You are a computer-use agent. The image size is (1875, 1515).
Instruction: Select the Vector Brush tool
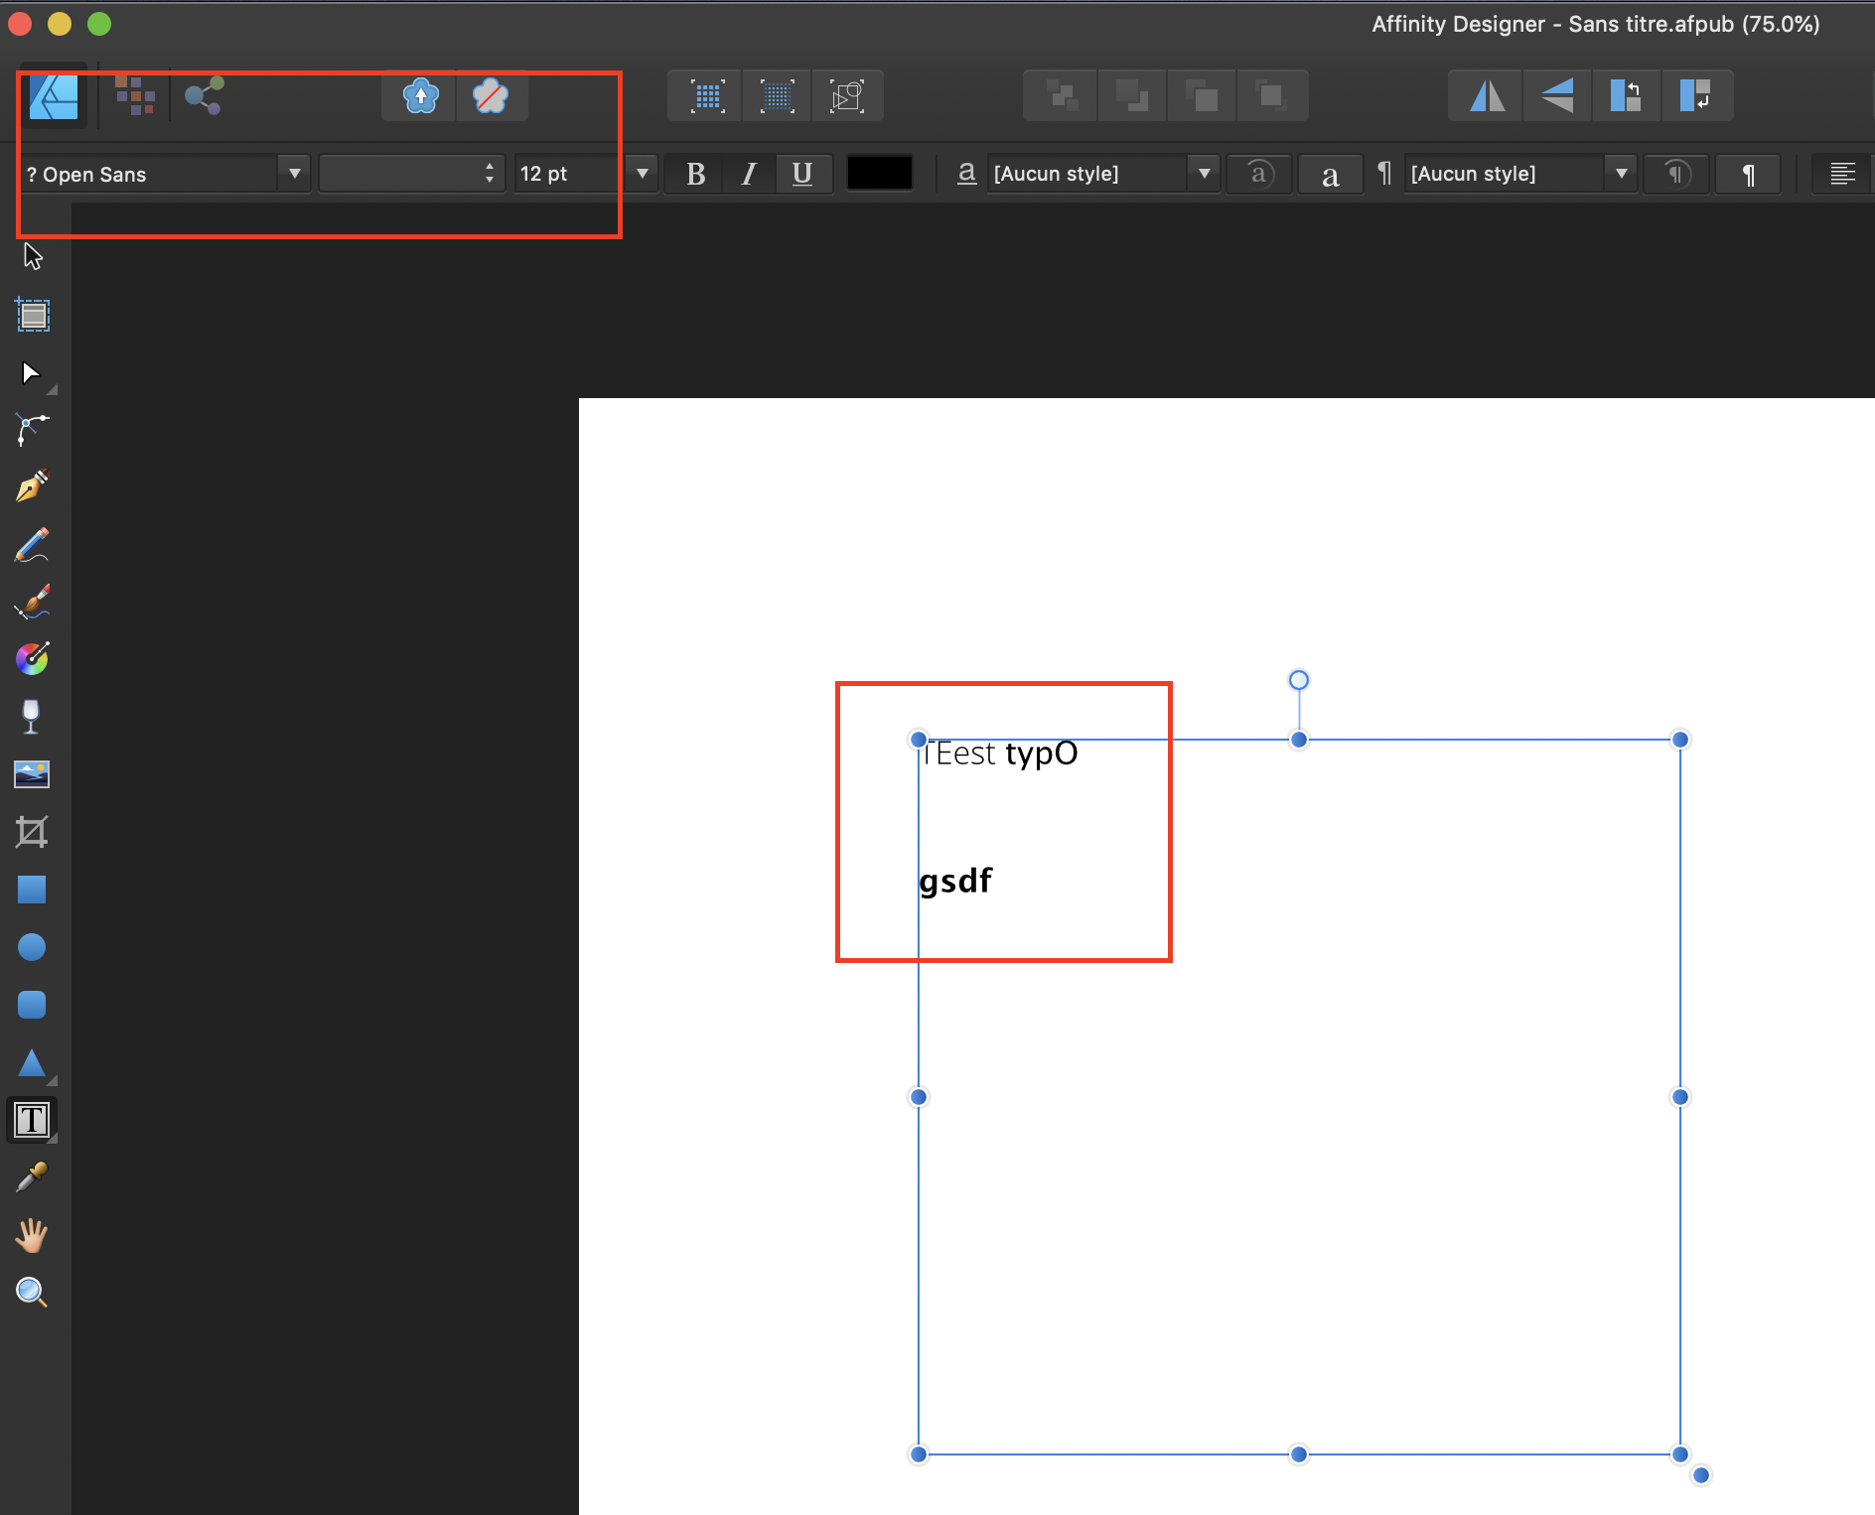tap(32, 602)
